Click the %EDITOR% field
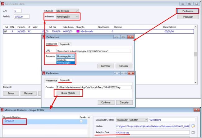The width and height of the screenshot is (202, 138). point(172,120)
